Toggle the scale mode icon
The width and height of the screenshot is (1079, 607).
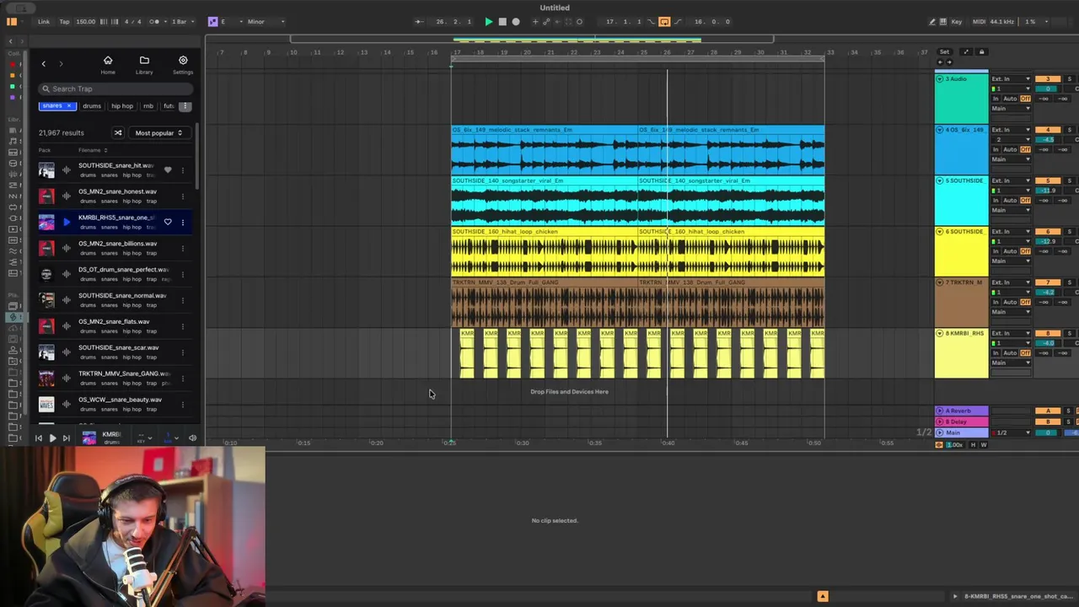(x=212, y=21)
